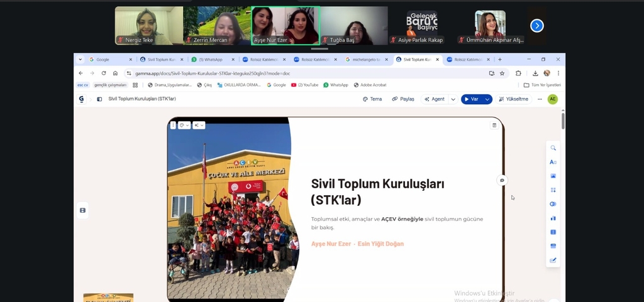Click the card three-dot options handle

pyautogui.click(x=173, y=125)
